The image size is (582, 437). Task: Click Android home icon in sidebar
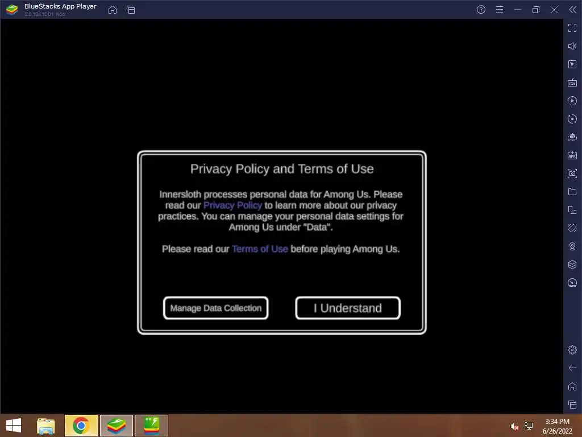click(572, 386)
